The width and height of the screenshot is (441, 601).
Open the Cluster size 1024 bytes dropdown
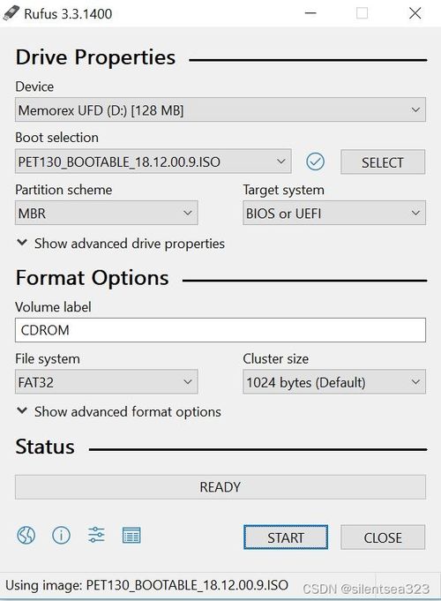click(x=334, y=382)
